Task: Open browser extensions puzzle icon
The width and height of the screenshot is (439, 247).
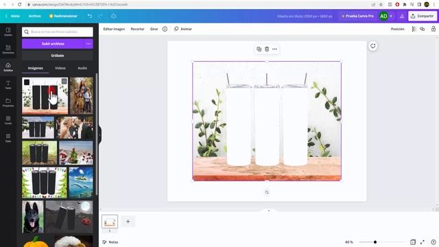Action: tap(405, 5)
